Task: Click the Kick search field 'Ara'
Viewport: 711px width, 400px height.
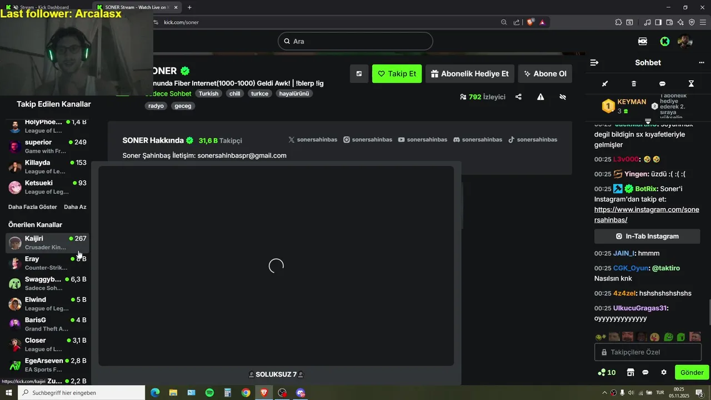Action: 355,41
